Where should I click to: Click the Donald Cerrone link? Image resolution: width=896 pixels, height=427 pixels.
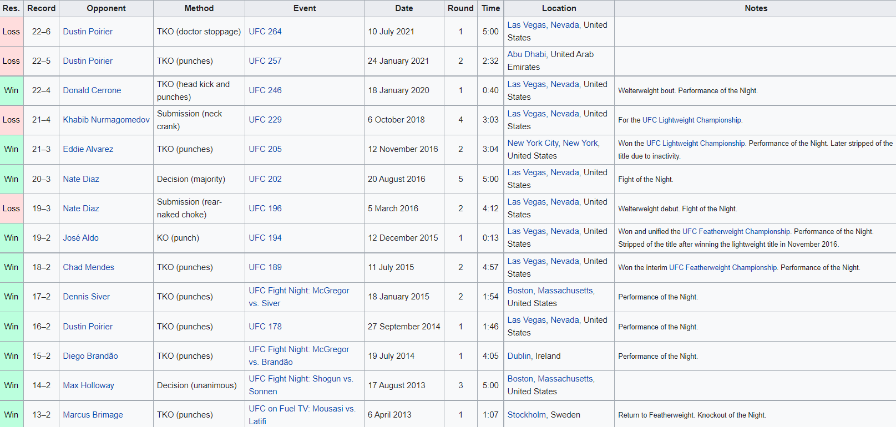pyautogui.click(x=92, y=90)
